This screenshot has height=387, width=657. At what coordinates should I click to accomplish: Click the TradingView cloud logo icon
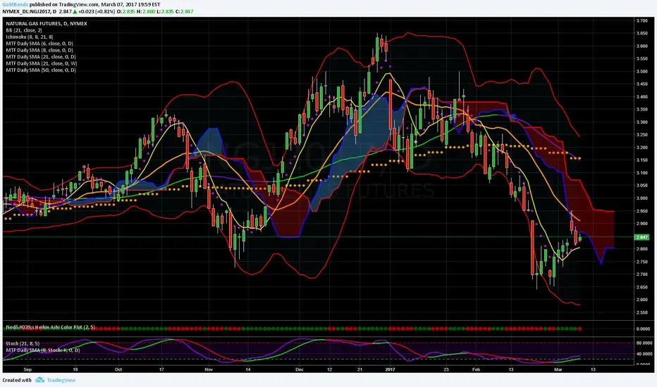point(39,380)
